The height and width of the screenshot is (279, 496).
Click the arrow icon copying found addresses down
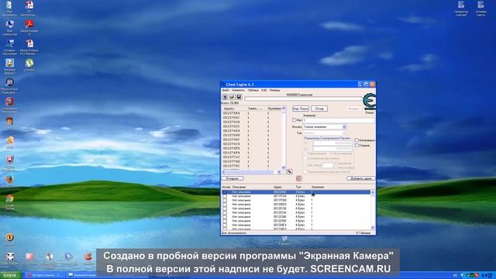pyautogui.click(x=289, y=172)
